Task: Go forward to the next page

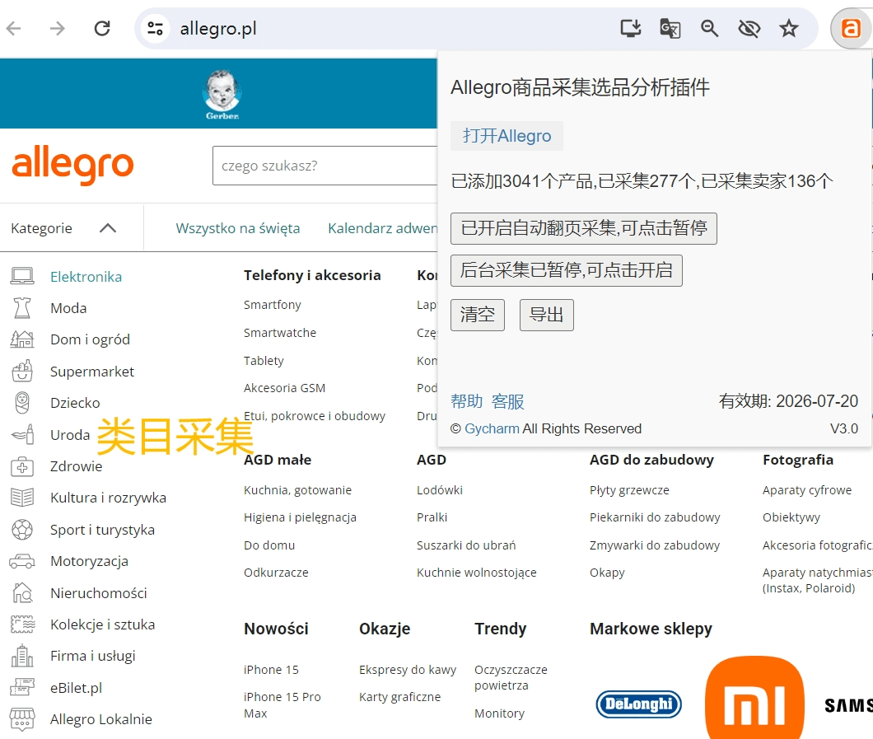Action: click(58, 28)
